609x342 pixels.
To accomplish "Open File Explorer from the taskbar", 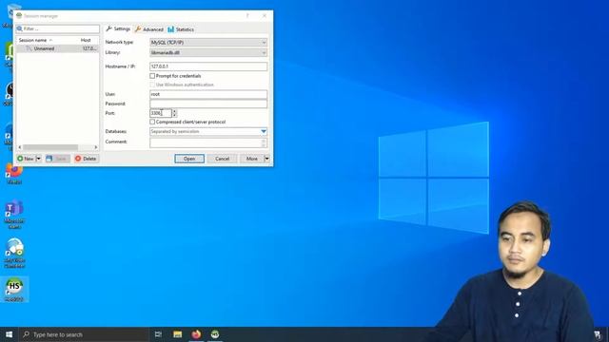I will [x=178, y=334].
